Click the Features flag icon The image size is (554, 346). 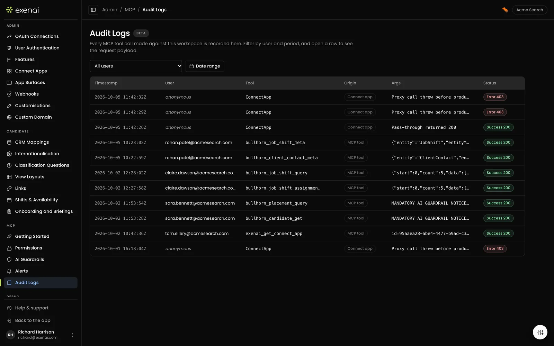[9, 60]
